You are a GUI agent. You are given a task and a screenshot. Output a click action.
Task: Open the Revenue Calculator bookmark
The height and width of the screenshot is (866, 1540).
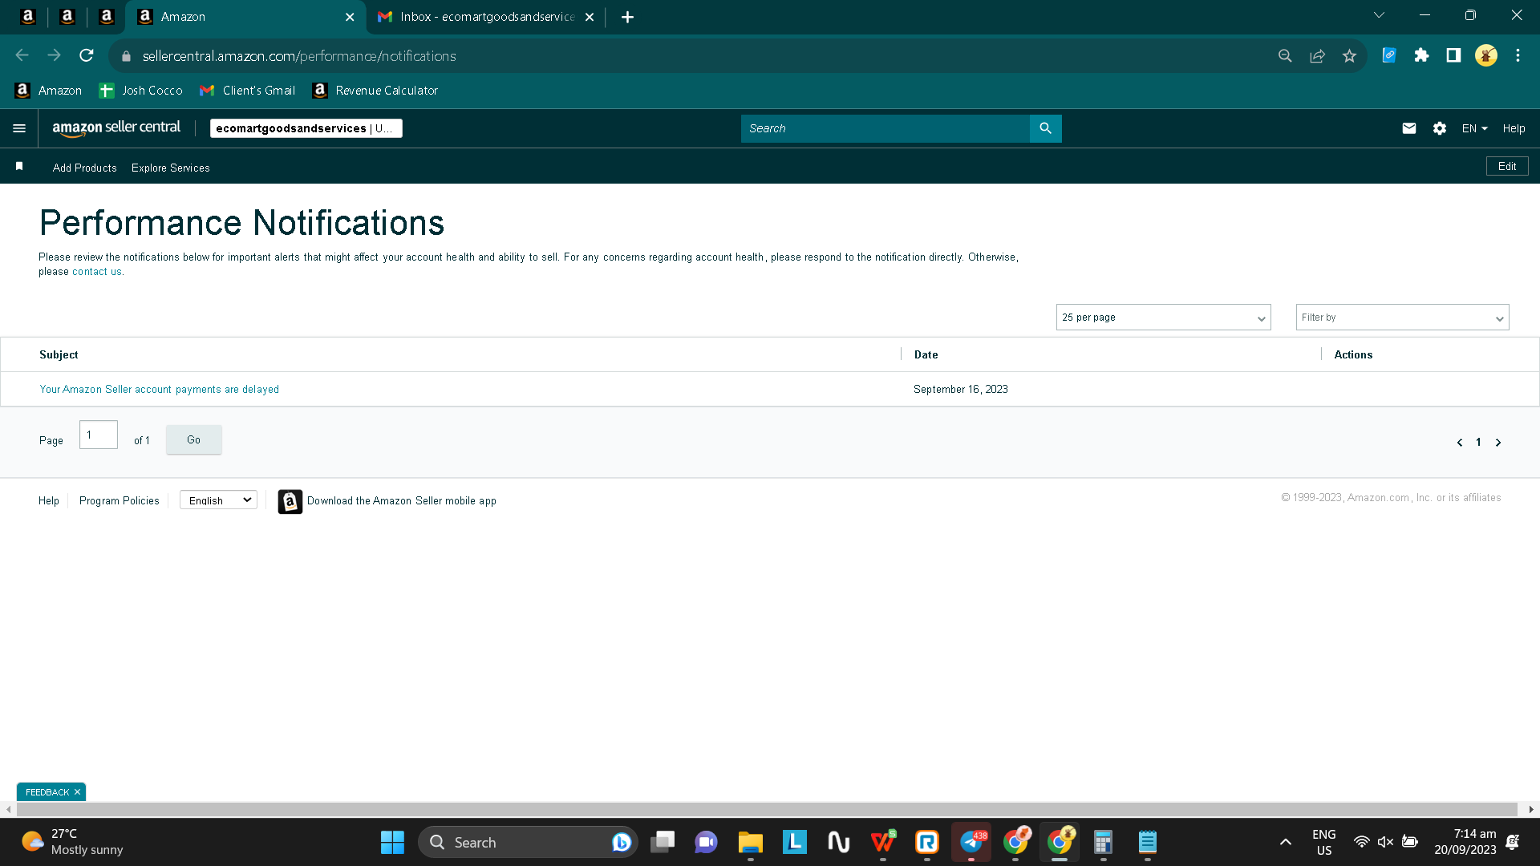[x=375, y=91]
